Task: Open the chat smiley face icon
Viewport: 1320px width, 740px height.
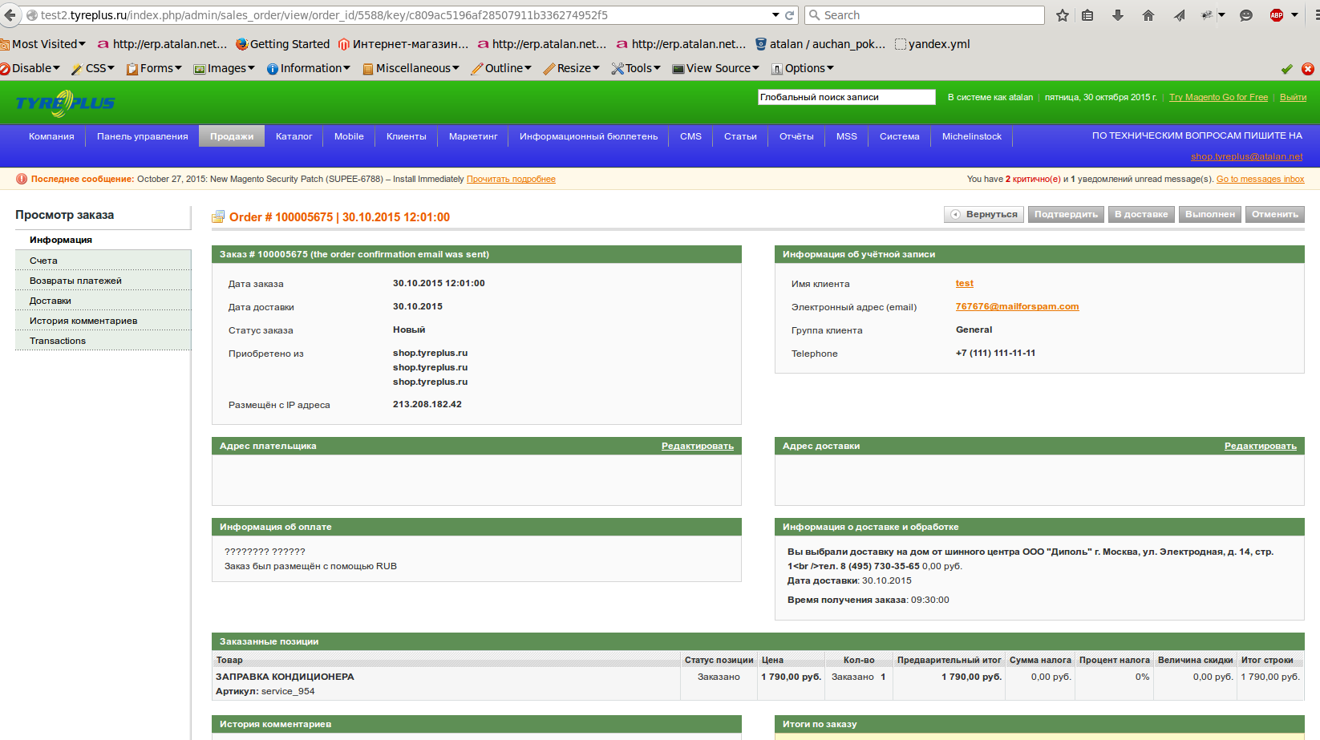Action: coord(1246,15)
